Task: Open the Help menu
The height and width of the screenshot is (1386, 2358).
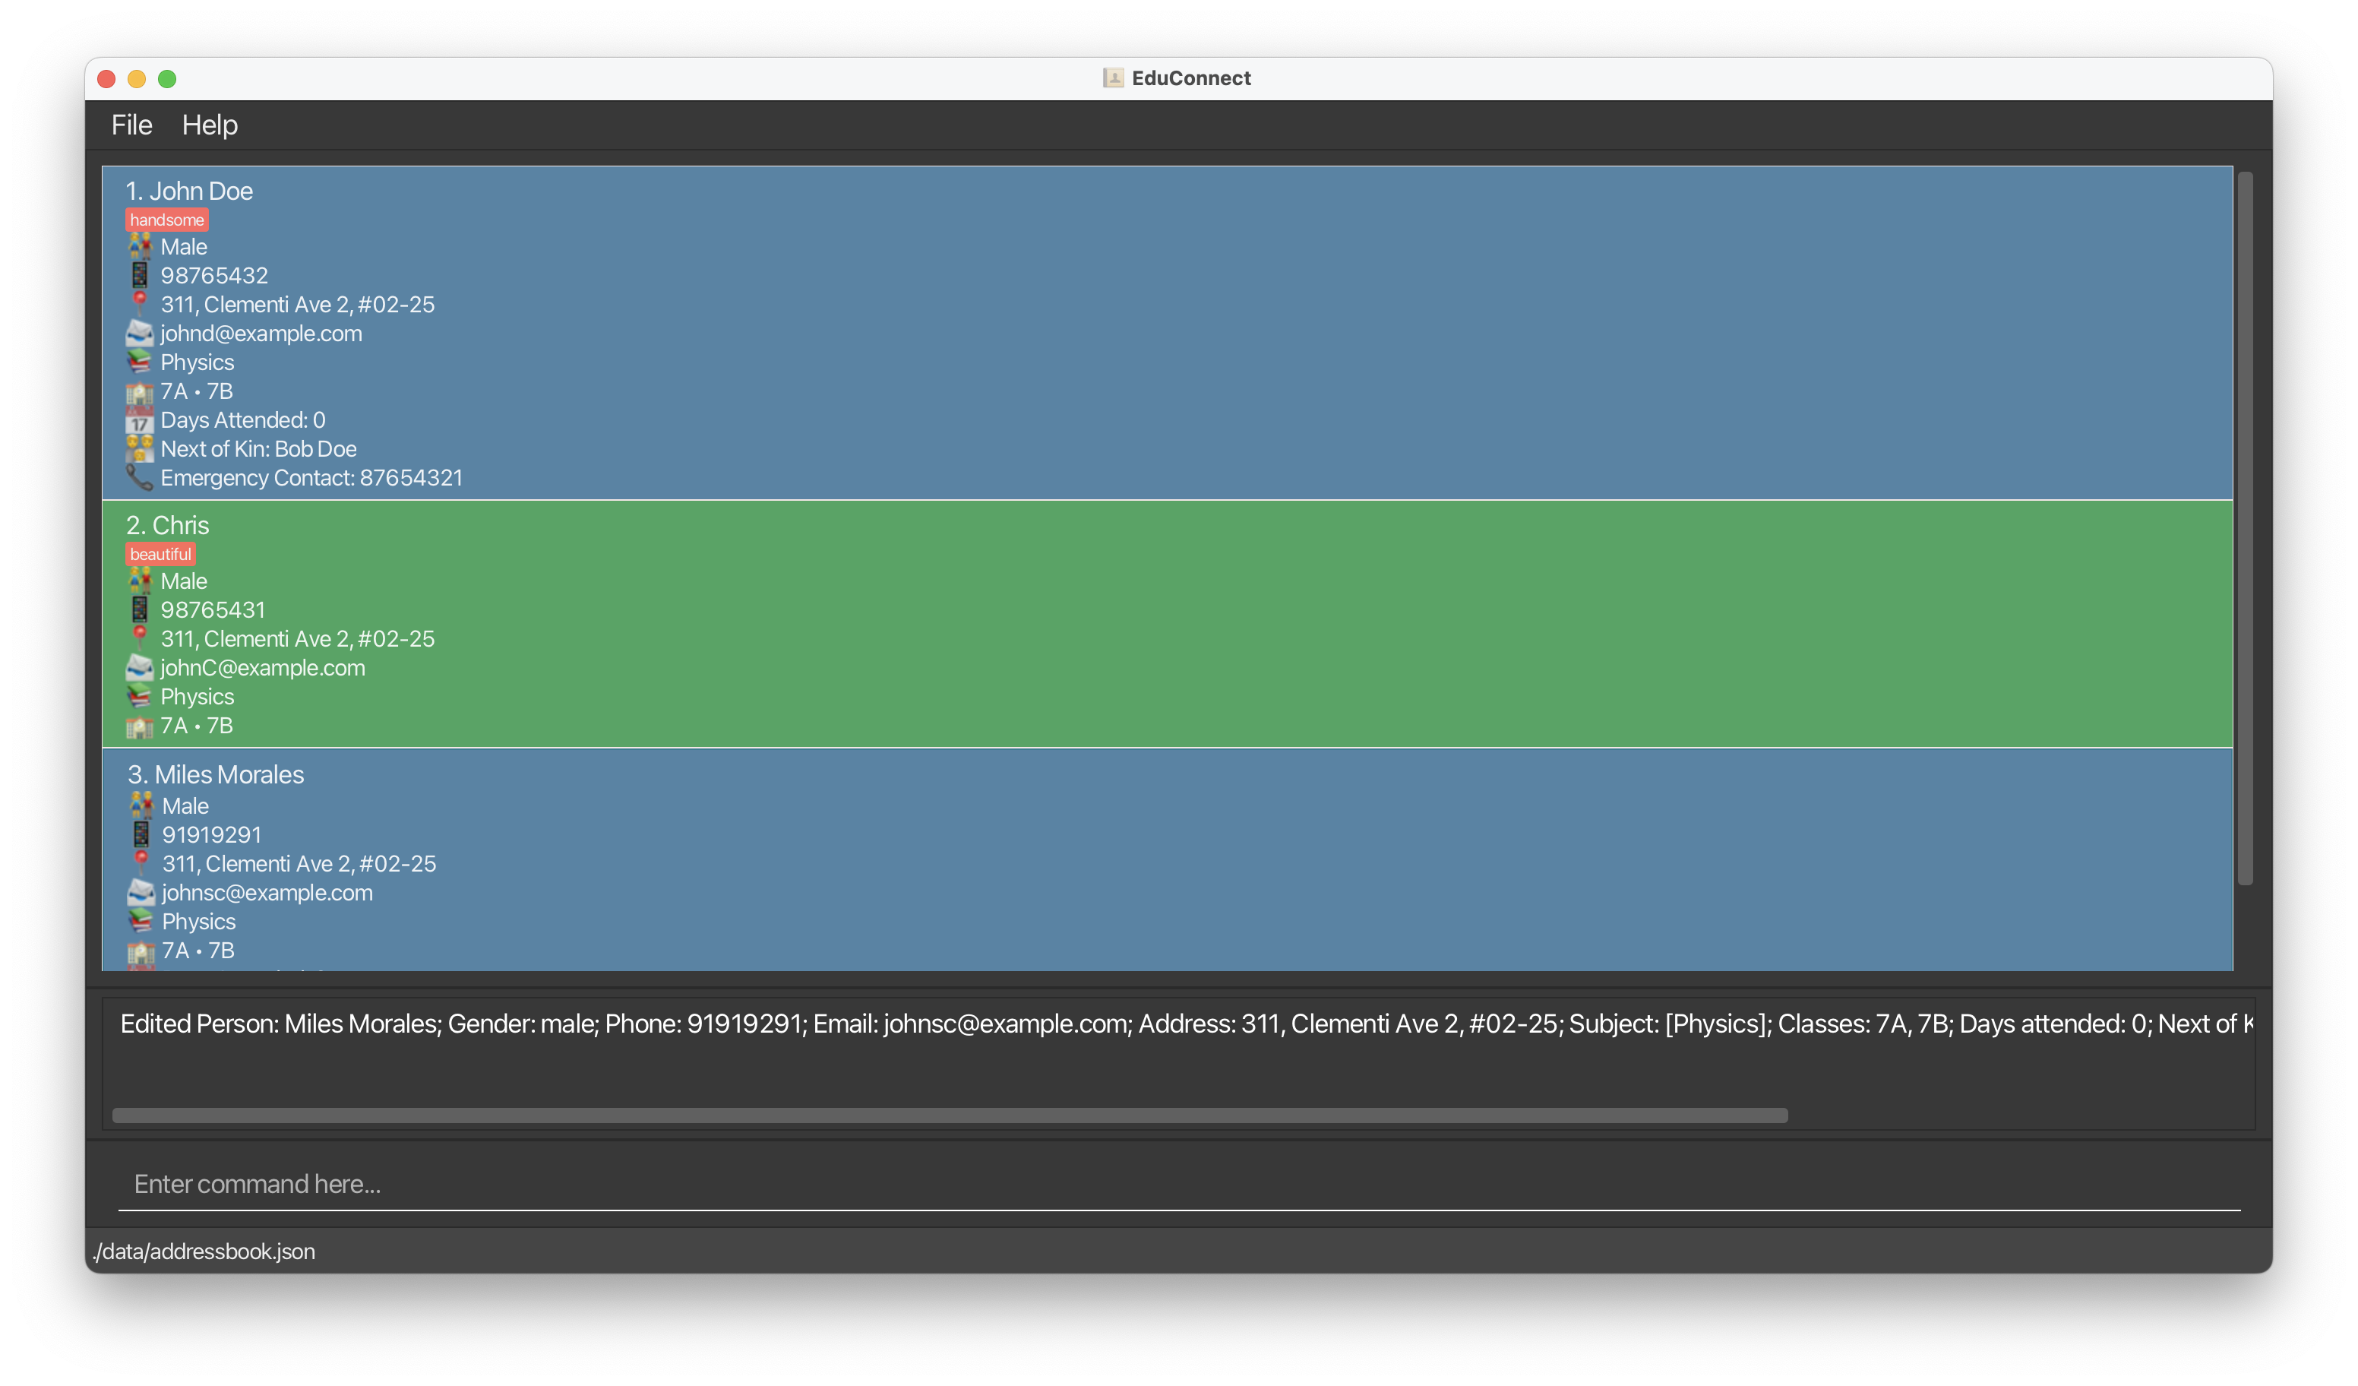Action: click(210, 125)
